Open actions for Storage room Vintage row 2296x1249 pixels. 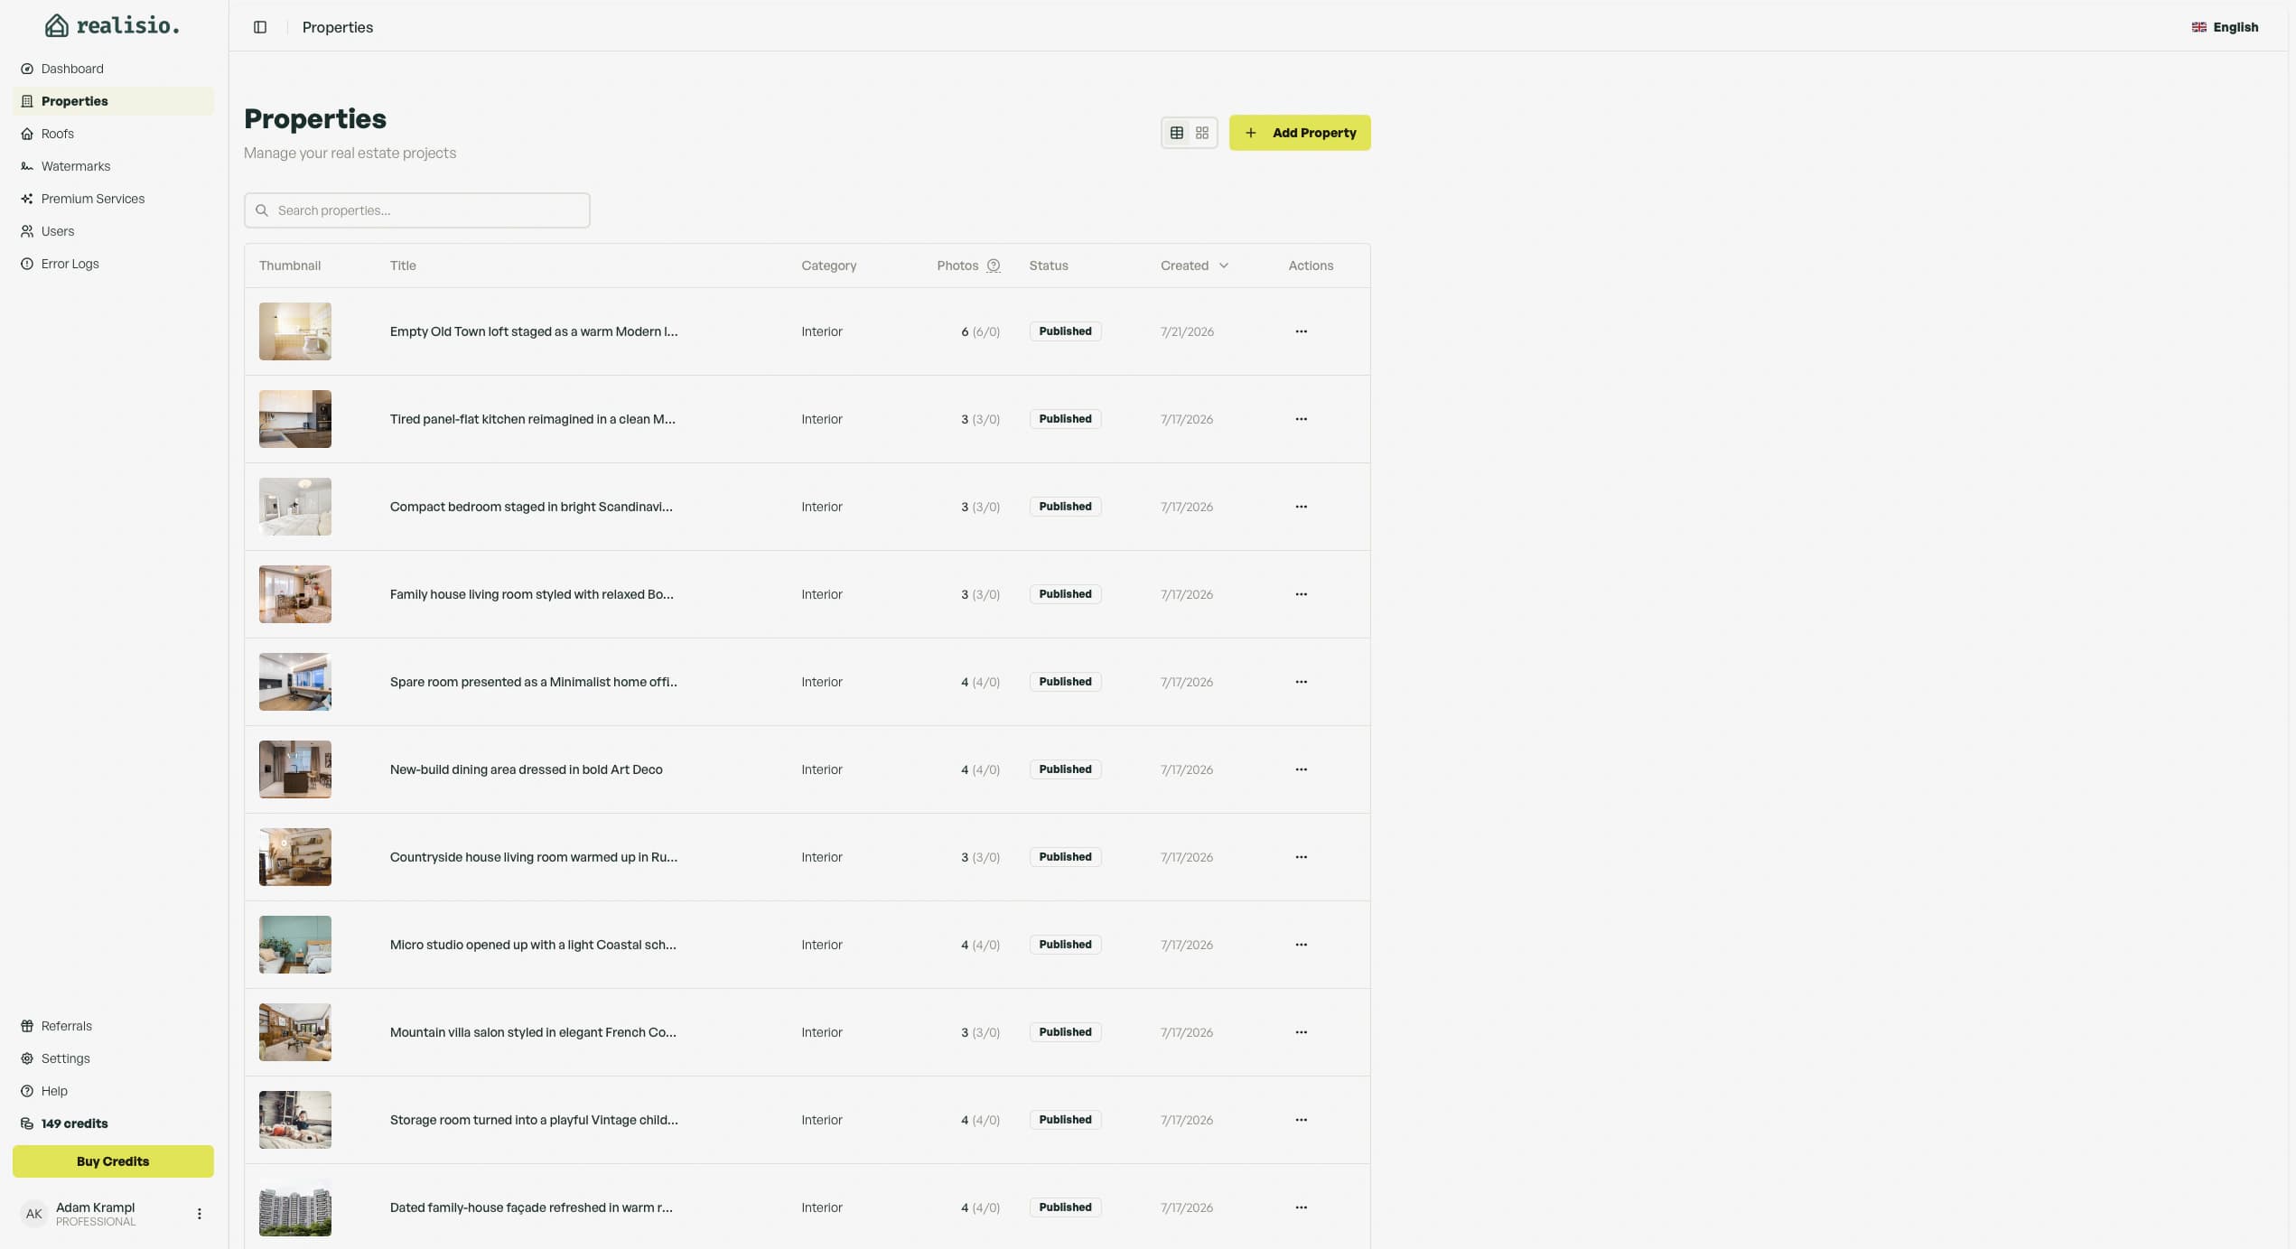point(1302,1120)
